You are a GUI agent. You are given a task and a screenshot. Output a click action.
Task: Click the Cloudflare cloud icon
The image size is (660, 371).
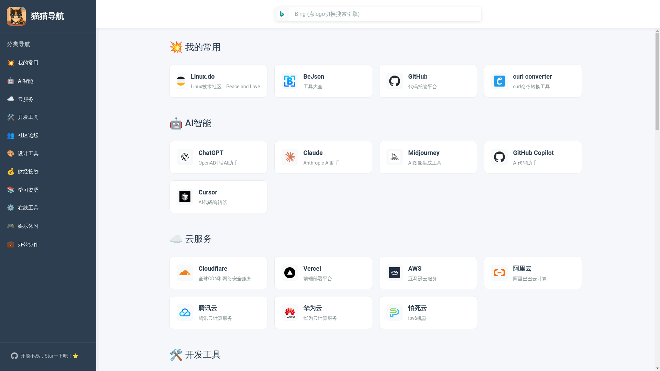coord(185,273)
